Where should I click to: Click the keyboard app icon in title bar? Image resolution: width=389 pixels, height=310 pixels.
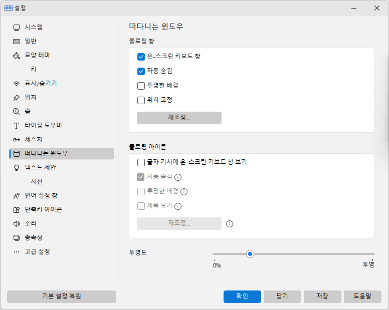tap(9, 8)
